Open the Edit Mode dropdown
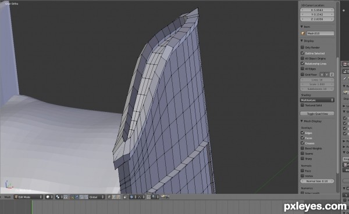 click(x=28, y=197)
